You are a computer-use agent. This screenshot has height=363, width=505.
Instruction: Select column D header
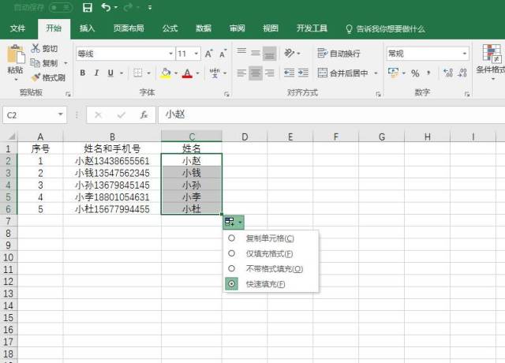pyautogui.click(x=245, y=137)
